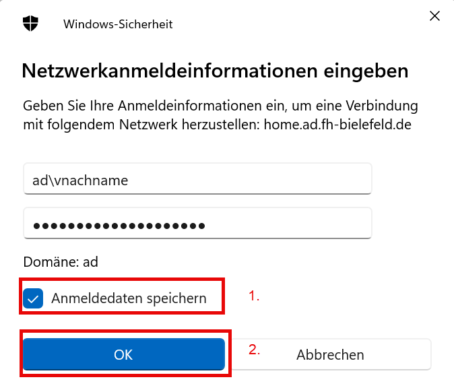Viewport: 454px width, 392px height.
Task: Click the 'Anmeldedaten speichern' label text
Action: [129, 298]
